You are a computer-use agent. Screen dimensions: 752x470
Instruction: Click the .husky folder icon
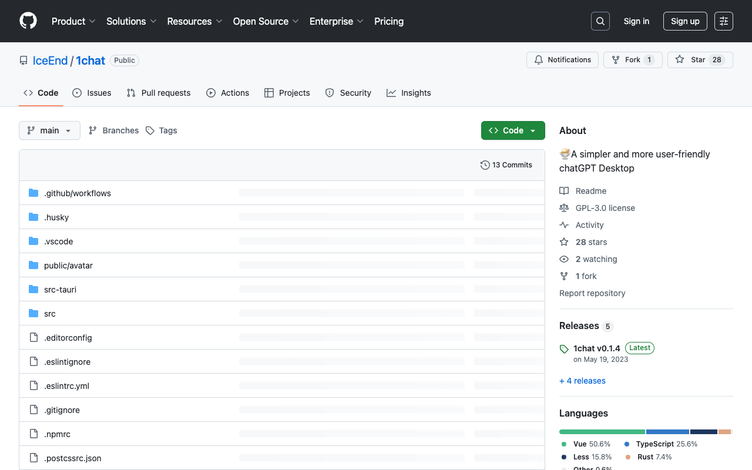pyautogui.click(x=33, y=217)
